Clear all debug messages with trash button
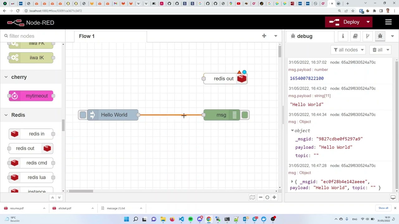399x224 pixels. (x=377, y=50)
